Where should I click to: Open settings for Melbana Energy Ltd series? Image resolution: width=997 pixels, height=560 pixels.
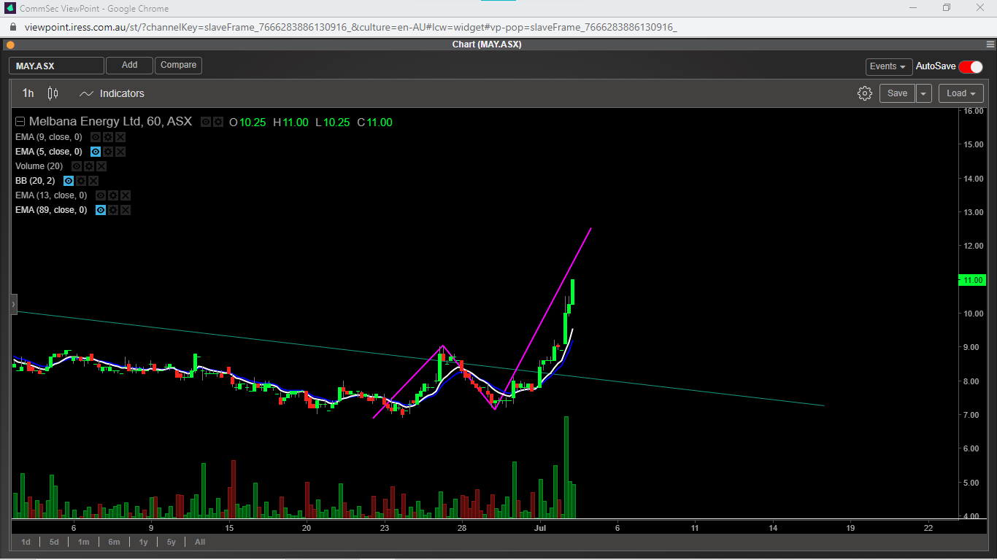pyautogui.click(x=218, y=122)
